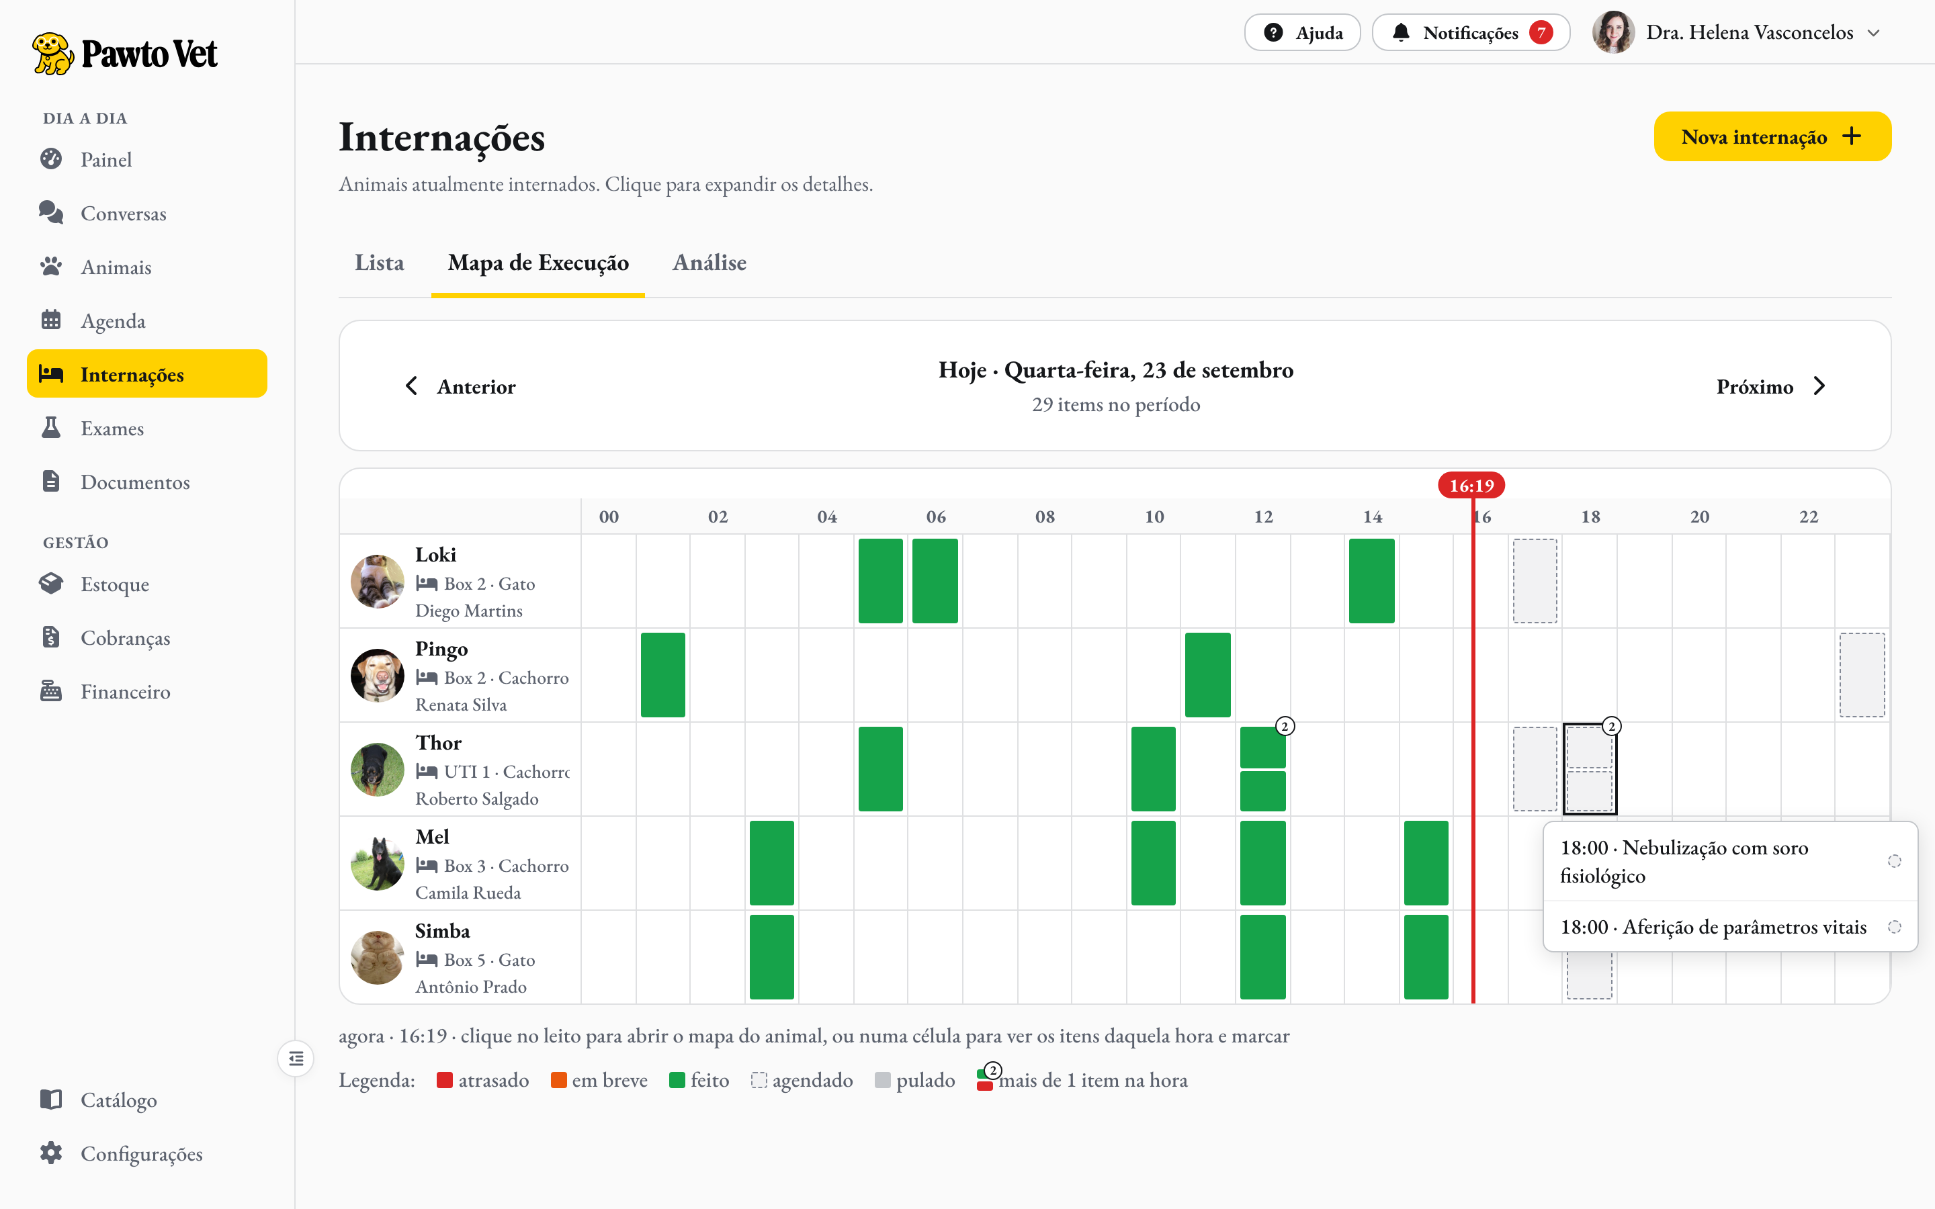Click the owner name Roberto Salgado
1935x1209 pixels.
click(476, 799)
